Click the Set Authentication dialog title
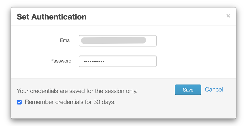 [x=51, y=17]
